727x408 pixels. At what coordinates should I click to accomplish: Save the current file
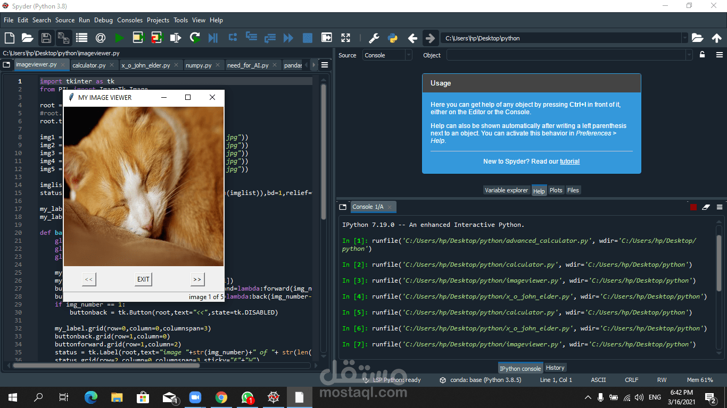46,38
